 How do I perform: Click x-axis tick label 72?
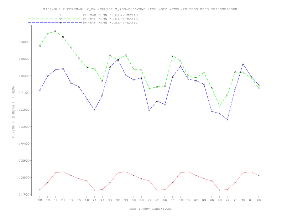(227, 200)
